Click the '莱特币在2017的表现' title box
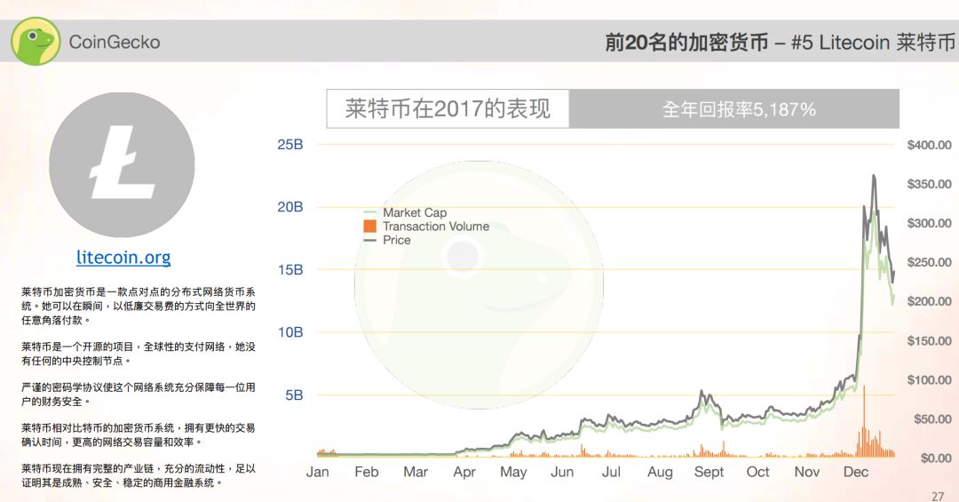Viewport: 959px width, 502px height. coord(448,109)
